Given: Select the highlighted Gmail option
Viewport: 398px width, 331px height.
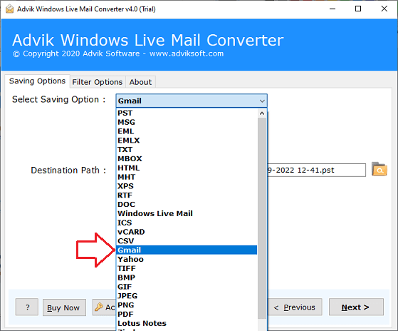Looking at the screenshot, I should pos(187,250).
